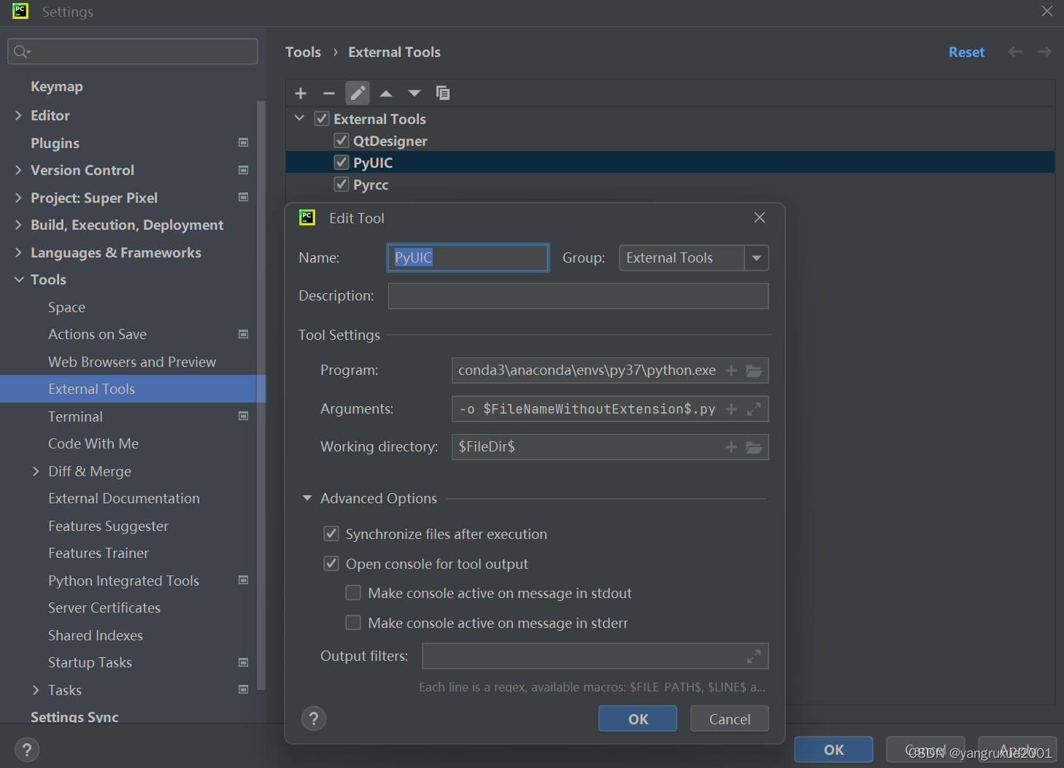This screenshot has height=768, width=1064.
Task: Open help for Edit Tool dialog
Action: pyautogui.click(x=314, y=718)
